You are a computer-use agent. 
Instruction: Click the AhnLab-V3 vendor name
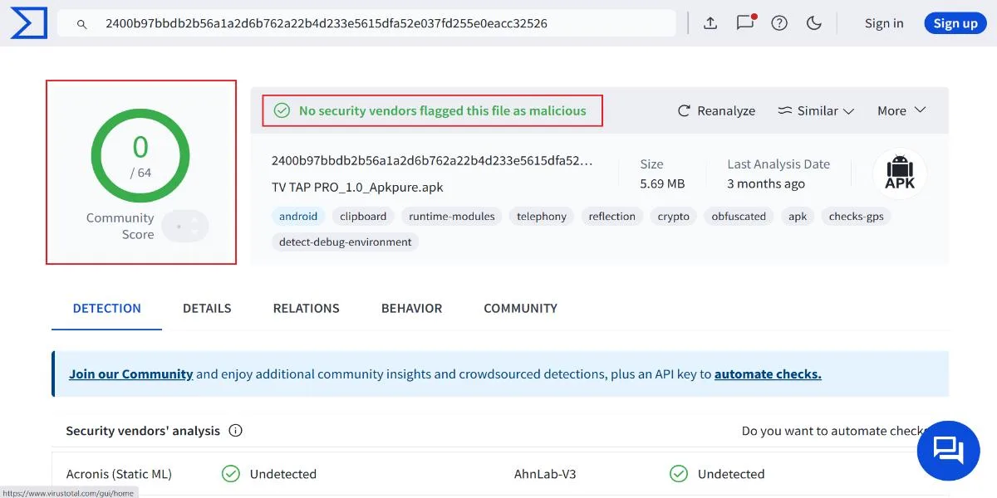(545, 475)
